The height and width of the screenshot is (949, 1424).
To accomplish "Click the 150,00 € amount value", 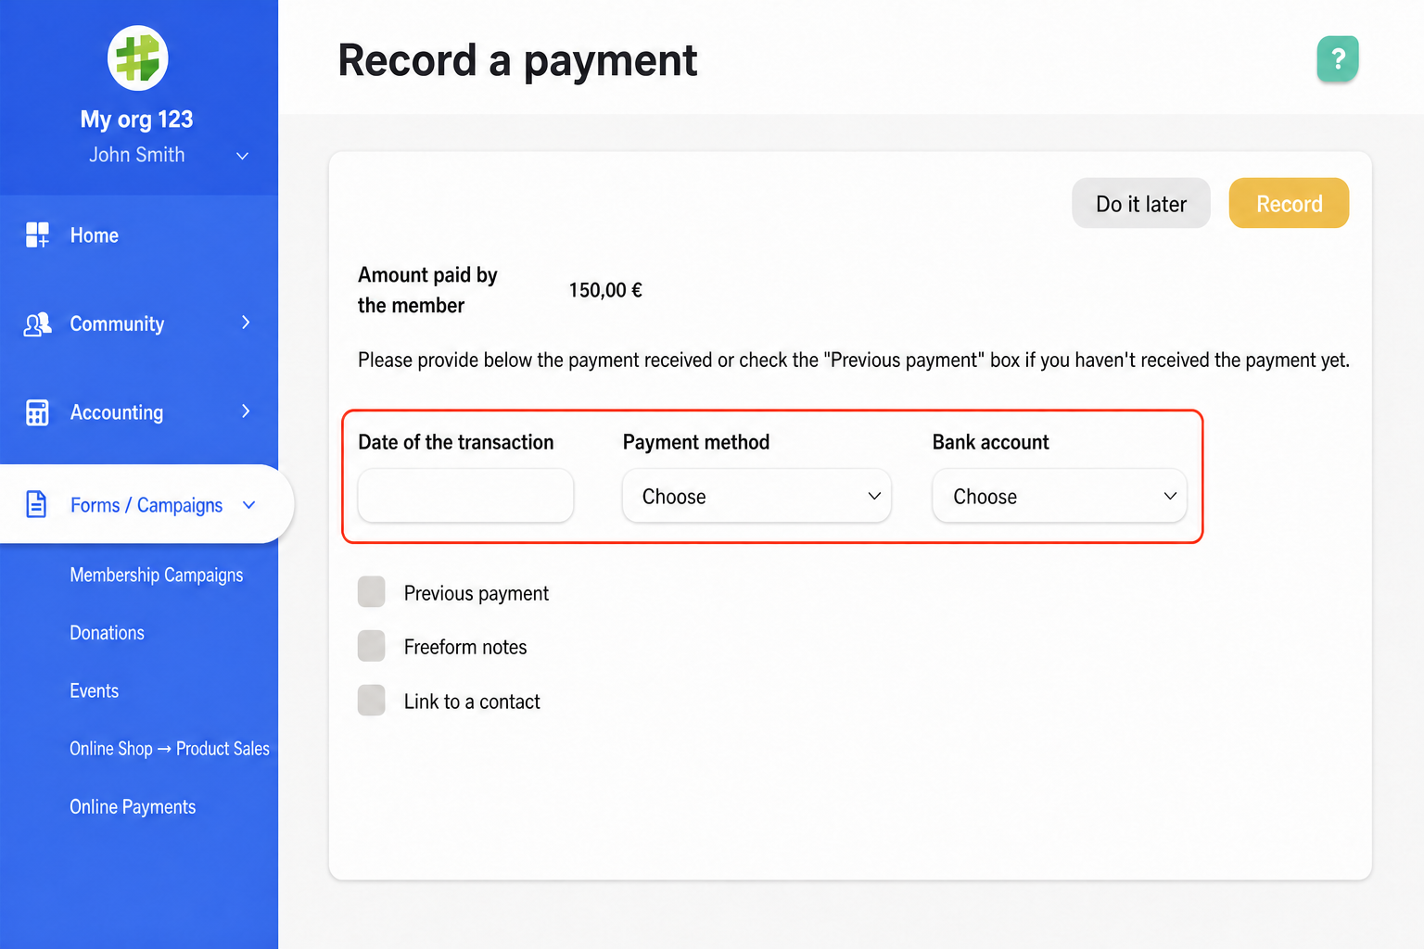I will pos(605,290).
